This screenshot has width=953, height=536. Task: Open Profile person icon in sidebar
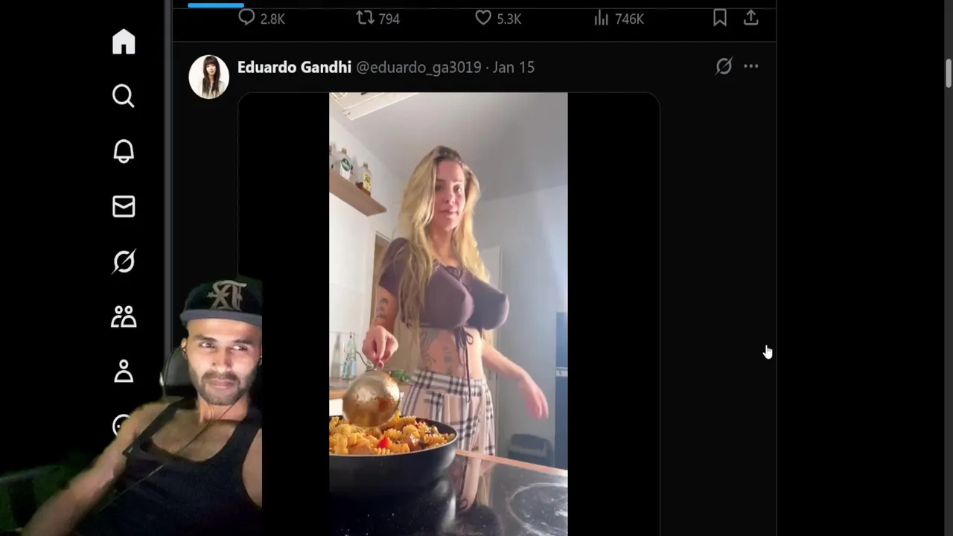[x=124, y=371]
